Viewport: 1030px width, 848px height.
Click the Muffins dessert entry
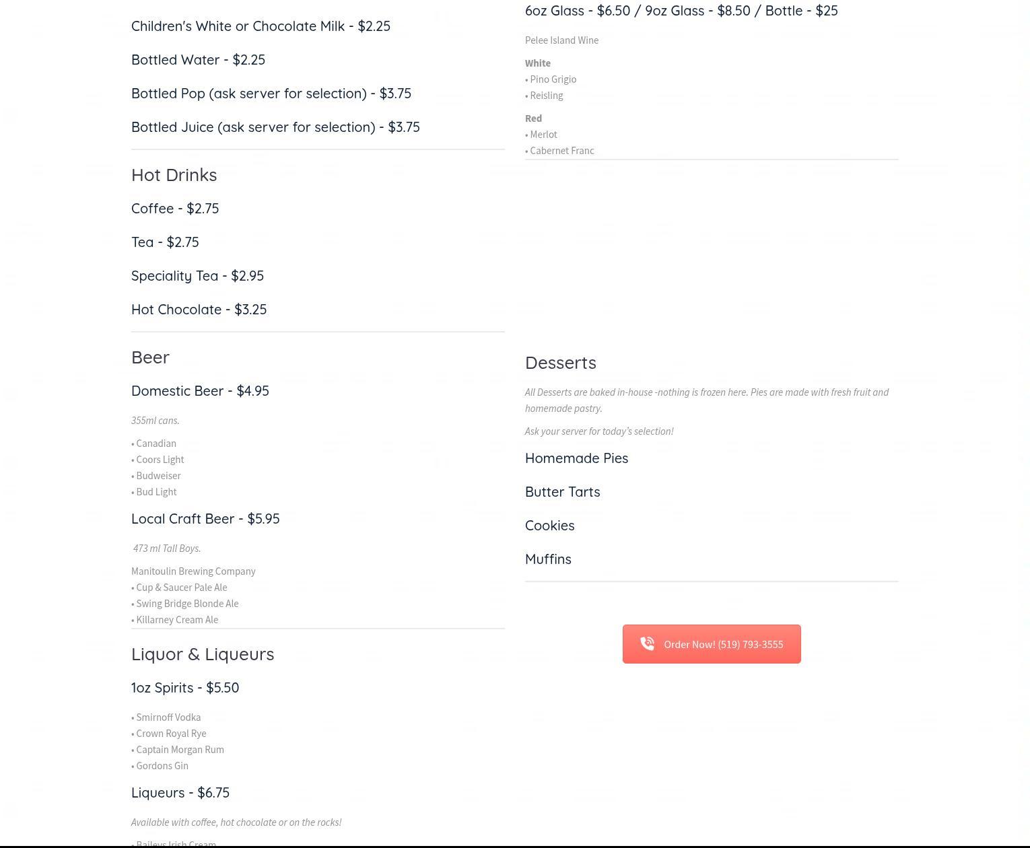[x=548, y=559]
